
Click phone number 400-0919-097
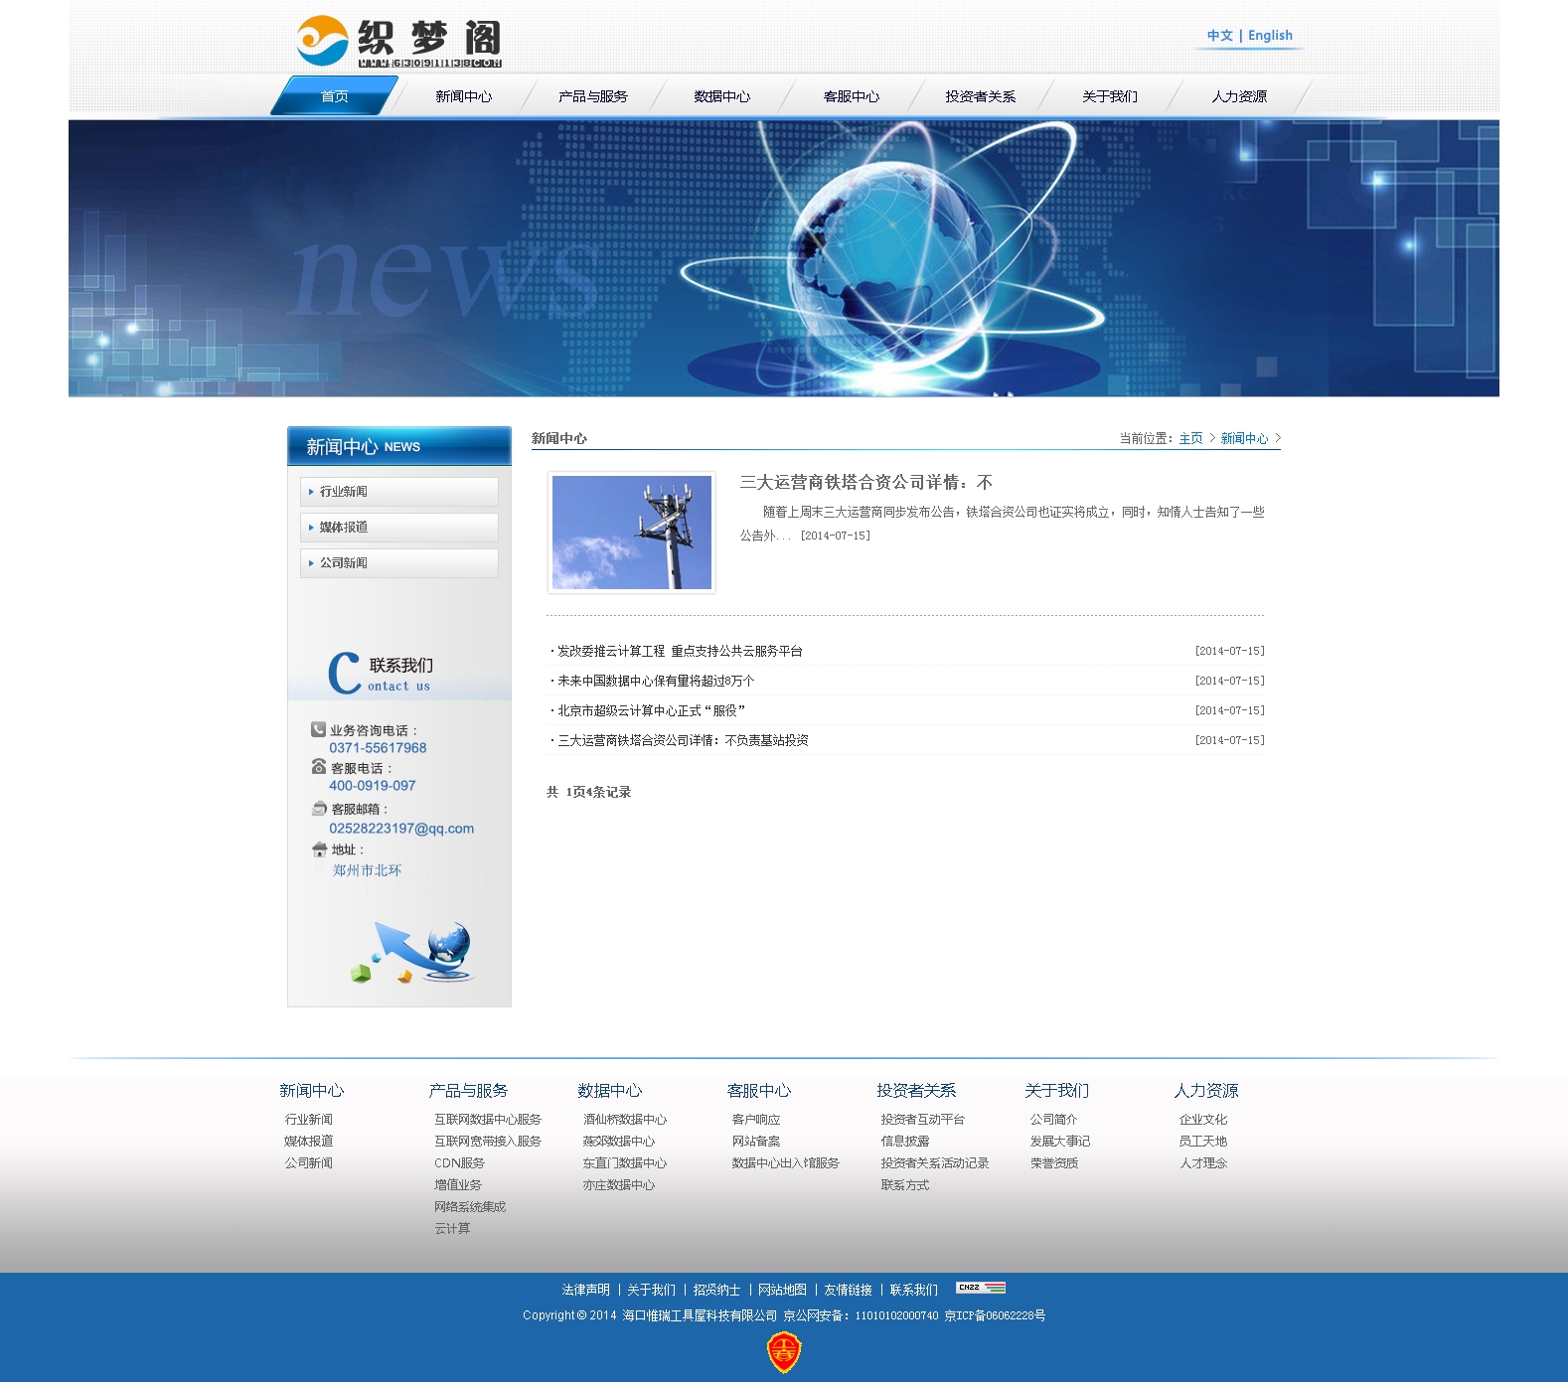pos(373,786)
